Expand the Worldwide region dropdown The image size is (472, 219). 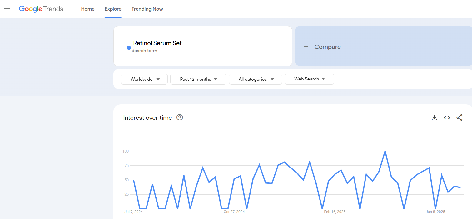click(144, 79)
